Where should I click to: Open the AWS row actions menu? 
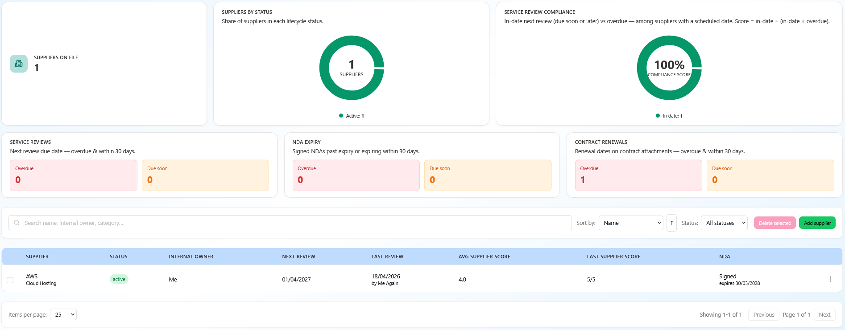(830, 279)
